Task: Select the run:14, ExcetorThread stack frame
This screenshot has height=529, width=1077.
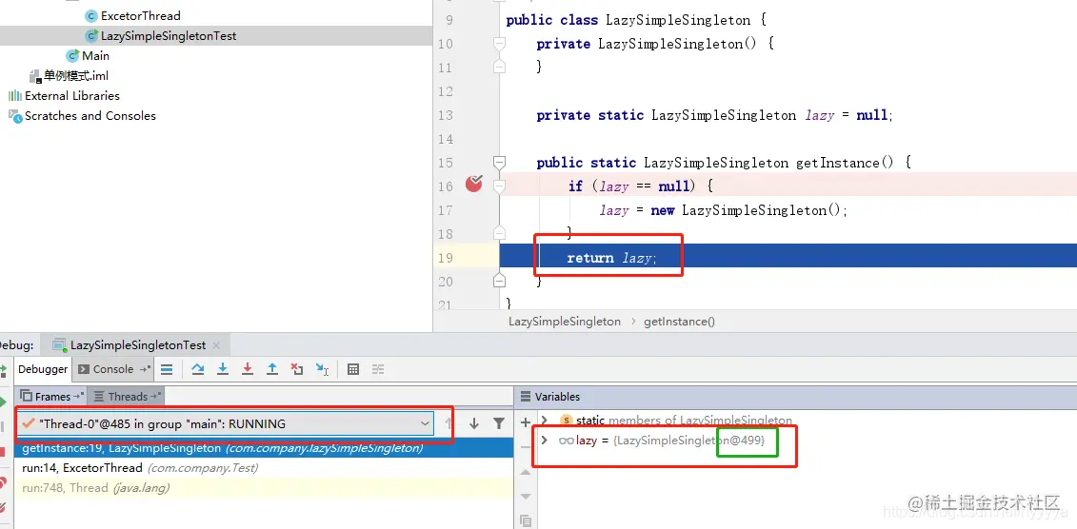Action: point(263,468)
